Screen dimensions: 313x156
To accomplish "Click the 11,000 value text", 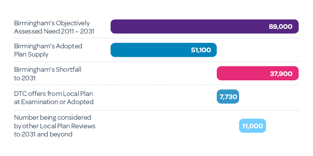I will (252, 126).
